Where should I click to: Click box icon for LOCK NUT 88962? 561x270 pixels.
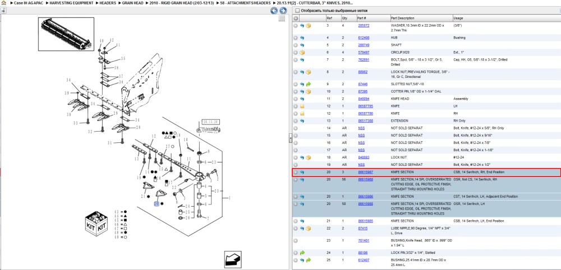[309, 72]
